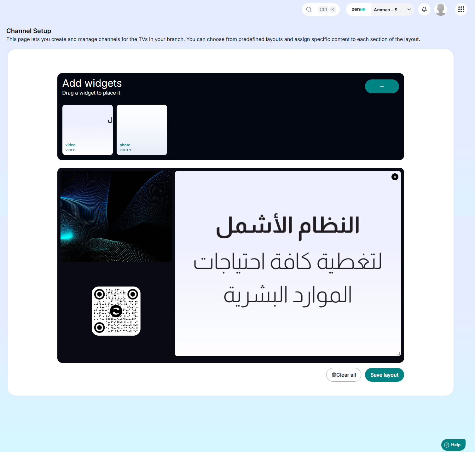
Task: Select the video widget card
Action: (x=88, y=130)
